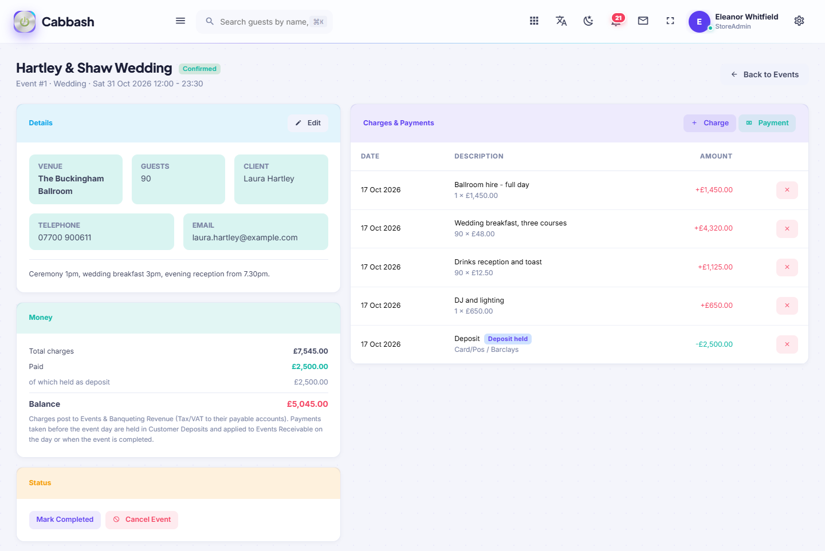
Task: Open the language translate icon
Action: coord(561,21)
